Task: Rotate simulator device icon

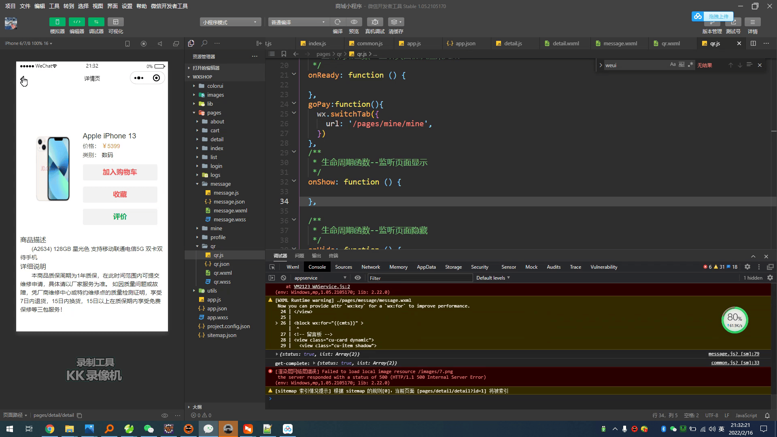Action: click(x=127, y=44)
